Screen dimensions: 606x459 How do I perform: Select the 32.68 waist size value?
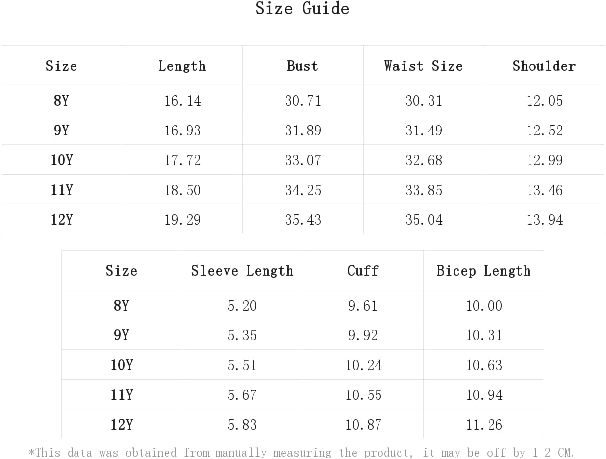[x=424, y=160]
